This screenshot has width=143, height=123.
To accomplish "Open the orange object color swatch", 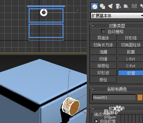I will coord(140,97).
